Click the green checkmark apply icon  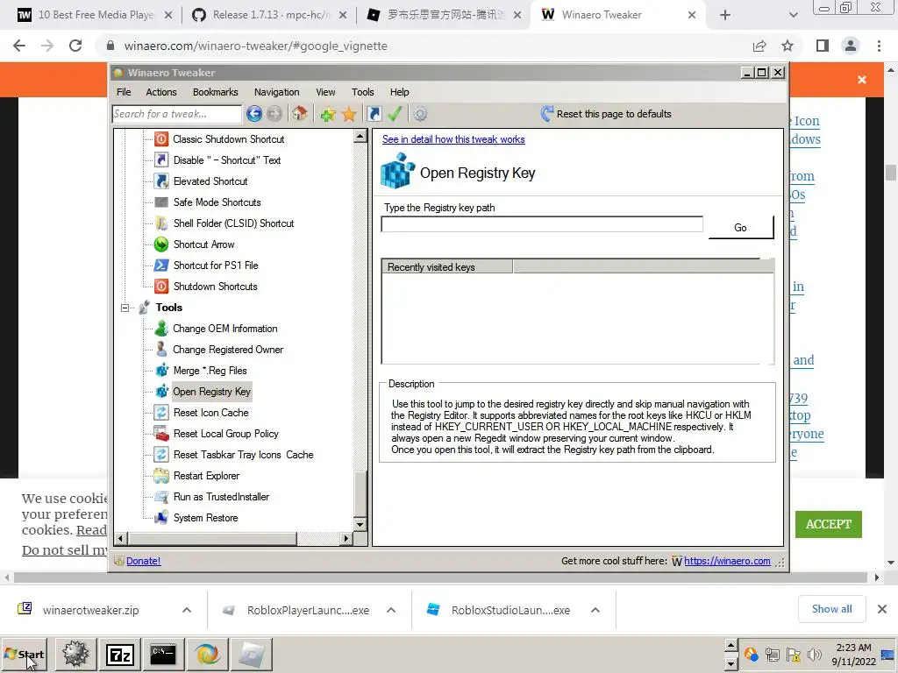click(x=395, y=114)
